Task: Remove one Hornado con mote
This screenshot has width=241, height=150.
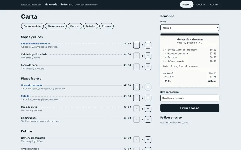Action: click(x=136, y=87)
